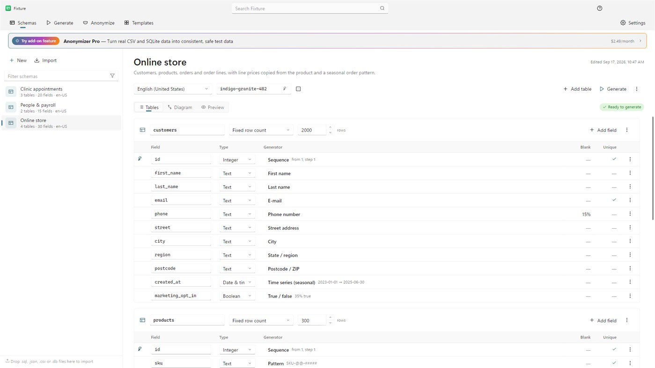The width and height of the screenshot is (655, 368).
Task: Open more options for the postcode field
Action: [630, 268]
